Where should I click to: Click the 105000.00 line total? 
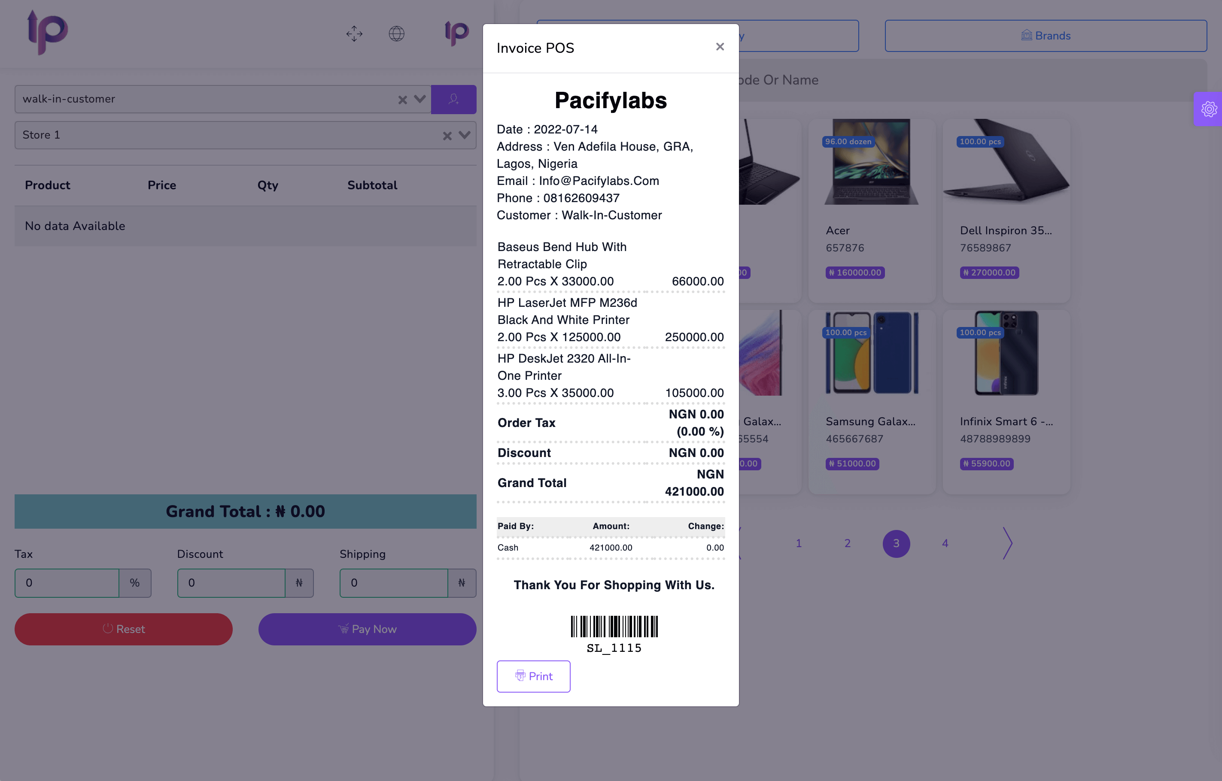[x=694, y=393]
